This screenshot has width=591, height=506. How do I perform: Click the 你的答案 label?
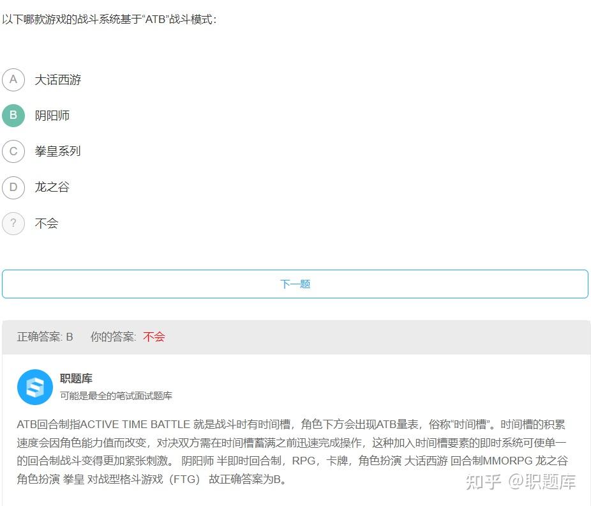pyautogui.click(x=113, y=337)
